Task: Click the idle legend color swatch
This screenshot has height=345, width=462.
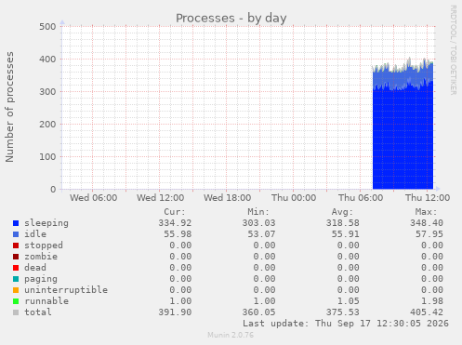Action: [16, 234]
